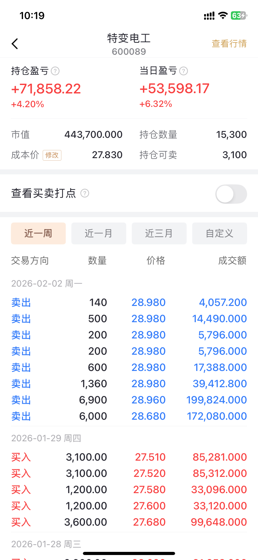Image resolution: width=258 pixels, height=560 pixels.
Task: Tap stock code 600089
Action: coord(129,52)
